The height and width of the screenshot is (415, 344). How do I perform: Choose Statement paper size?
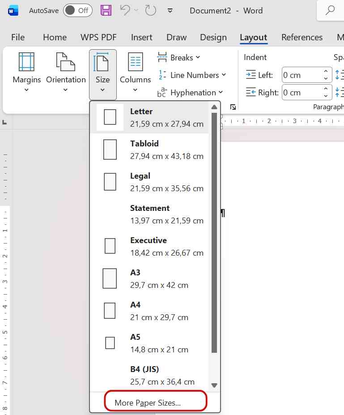tap(150, 214)
